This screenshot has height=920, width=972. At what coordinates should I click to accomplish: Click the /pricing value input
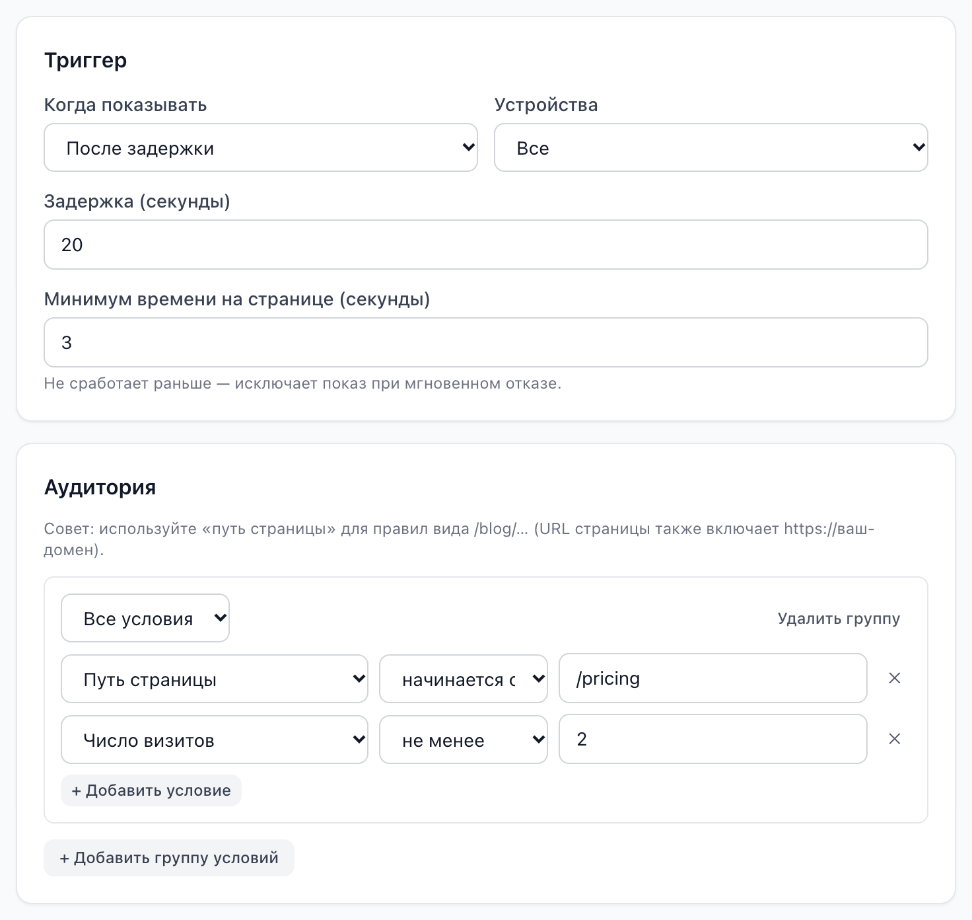pos(713,678)
